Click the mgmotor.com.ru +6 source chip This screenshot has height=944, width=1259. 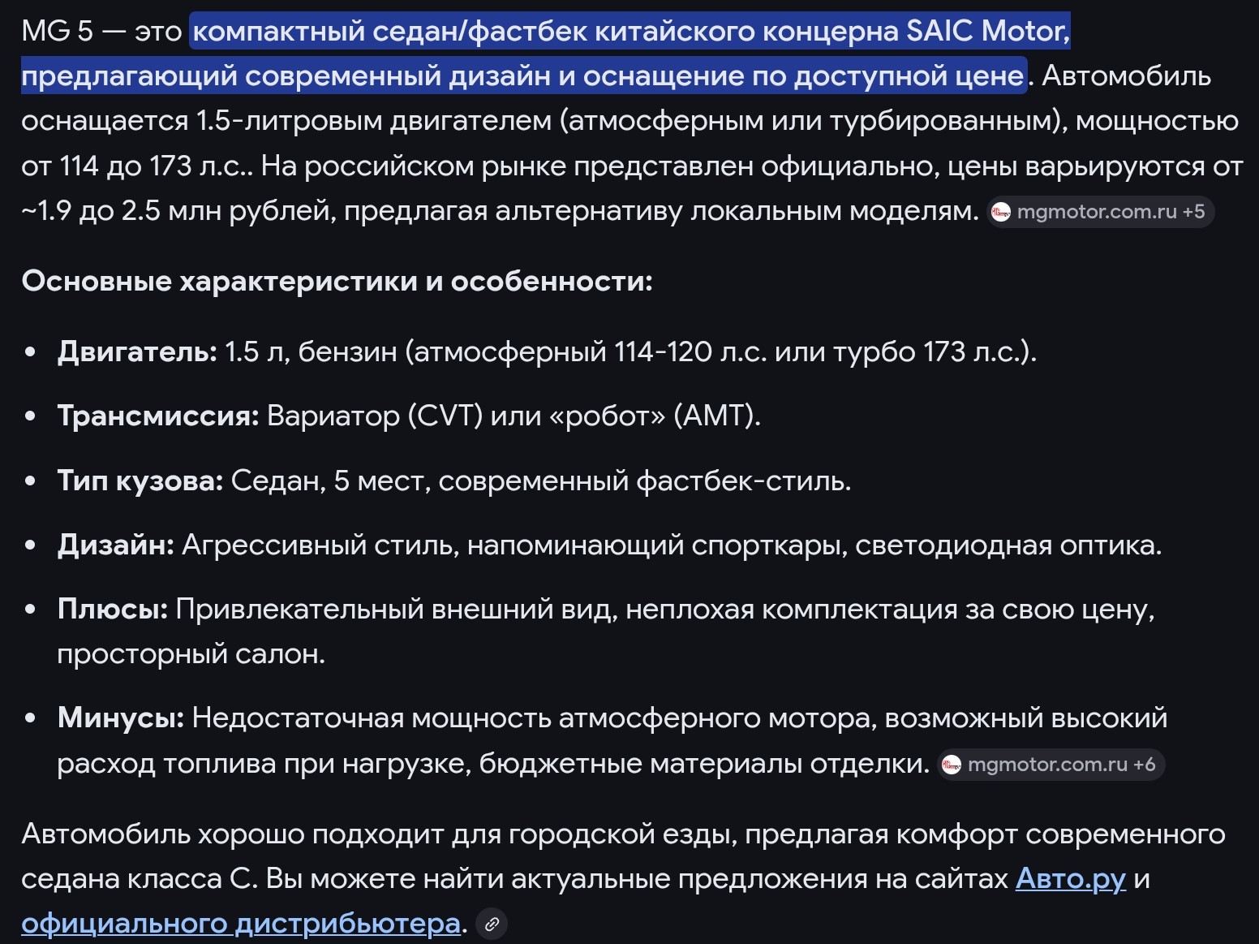tap(1051, 765)
